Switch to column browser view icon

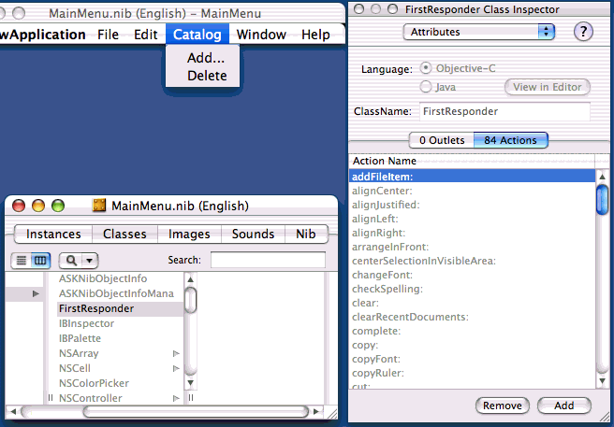click(x=40, y=261)
